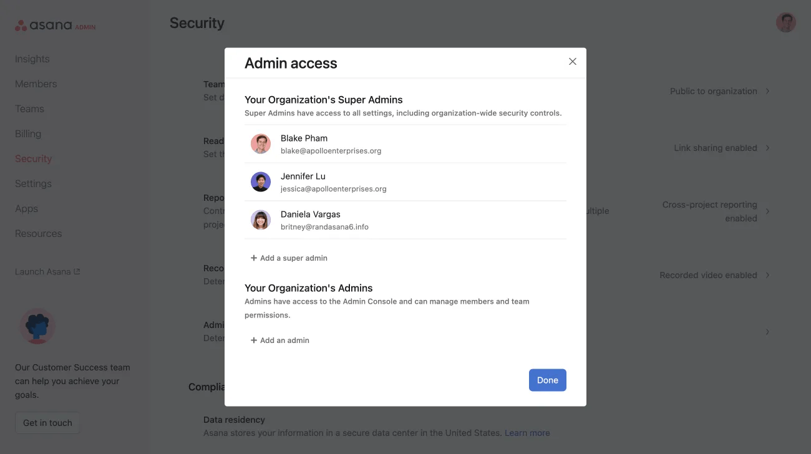Click the Done button

coord(547,380)
